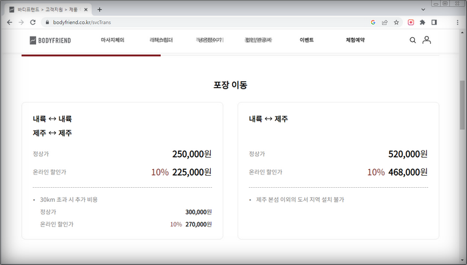The width and height of the screenshot is (467, 265).
Task: Click 정상가 label beside 300,000원
Action: [48, 212]
